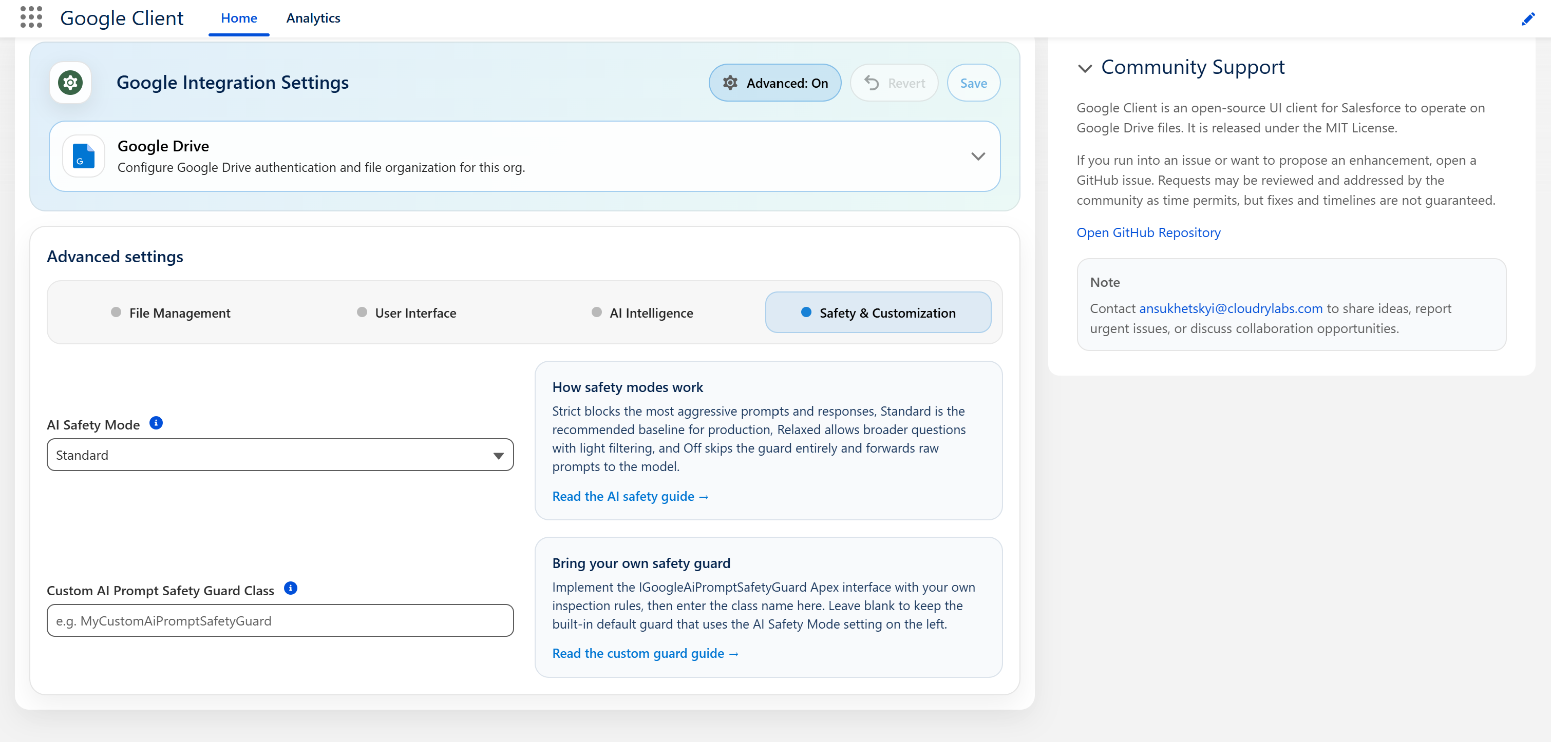Click the Google Client app name
Image resolution: width=1551 pixels, height=742 pixels.
tap(122, 18)
